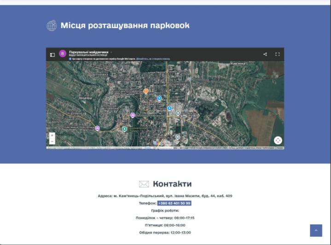Image resolution: width=331 pixels, height=245 pixels.
Task: Share the parking map
Action: coord(265,54)
